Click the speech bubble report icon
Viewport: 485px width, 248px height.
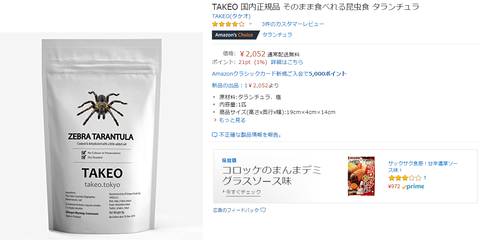click(215, 135)
